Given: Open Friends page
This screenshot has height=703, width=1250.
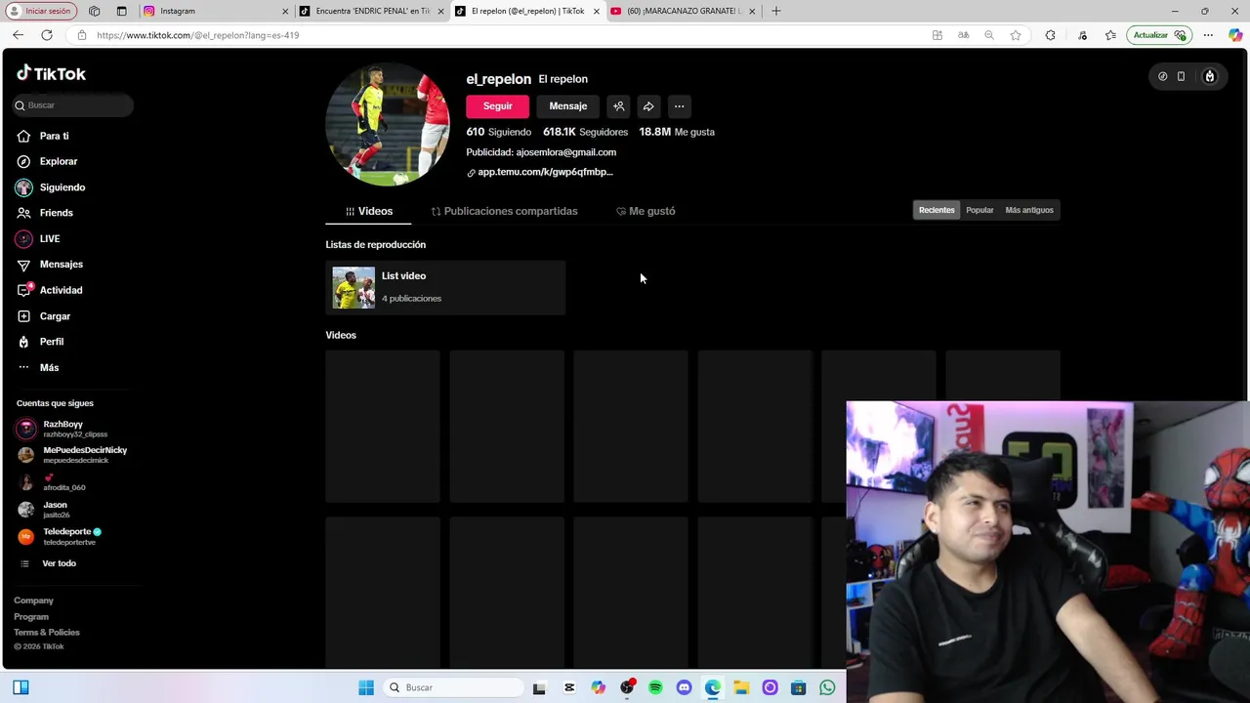Looking at the screenshot, I should (x=45, y=213).
